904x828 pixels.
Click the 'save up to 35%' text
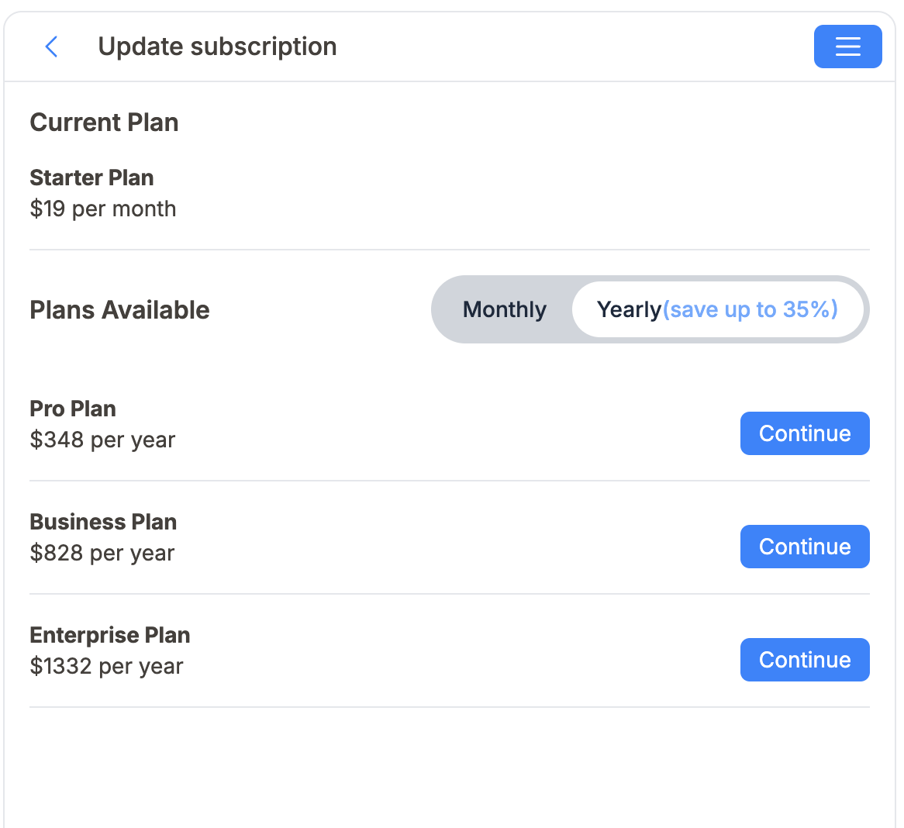[x=750, y=309]
